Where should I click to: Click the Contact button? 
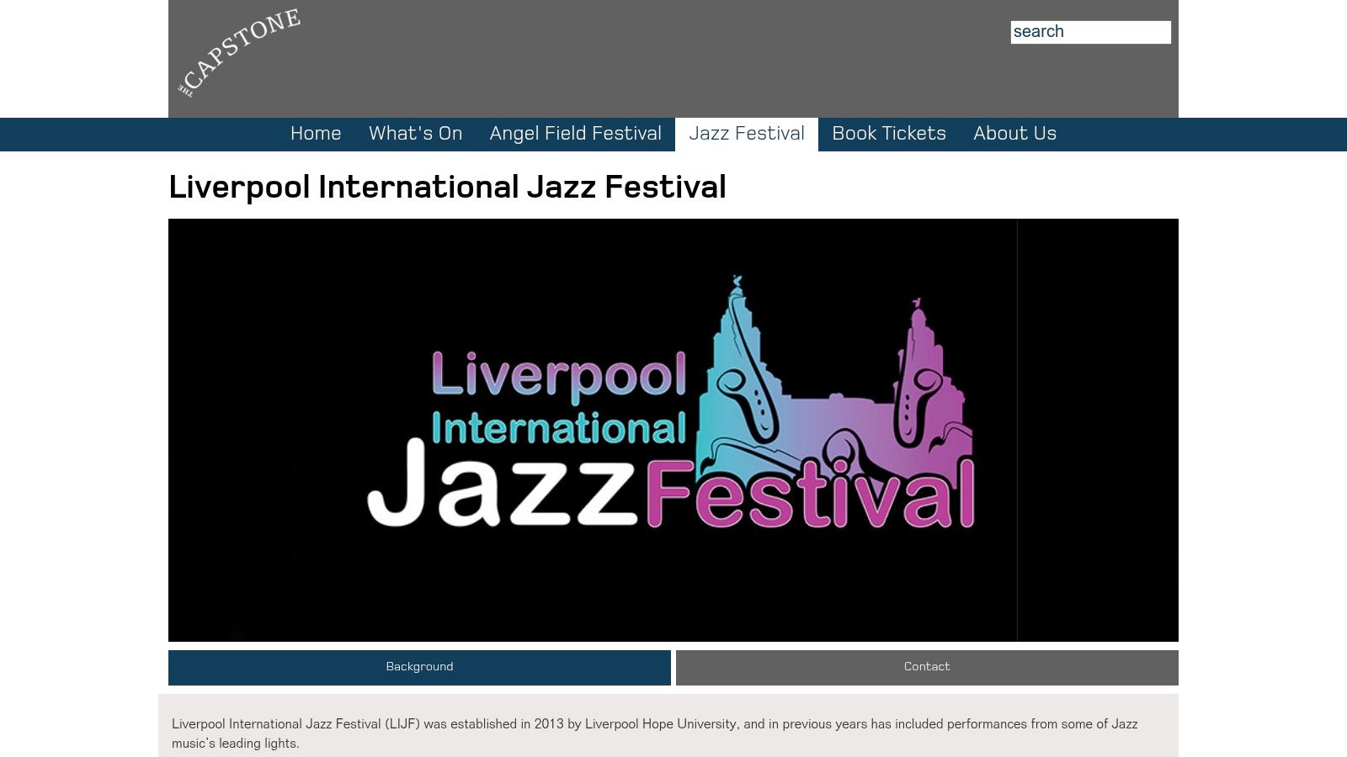coord(927,667)
